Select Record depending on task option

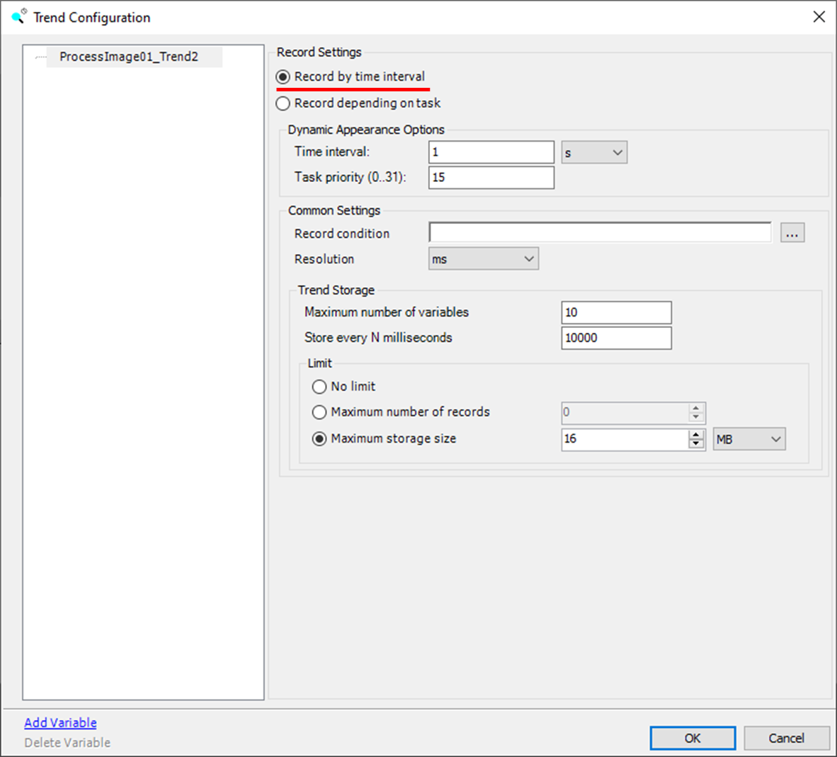pyautogui.click(x=283, y=103)
